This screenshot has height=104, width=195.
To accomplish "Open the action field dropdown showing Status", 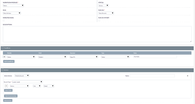I will 19,86.
